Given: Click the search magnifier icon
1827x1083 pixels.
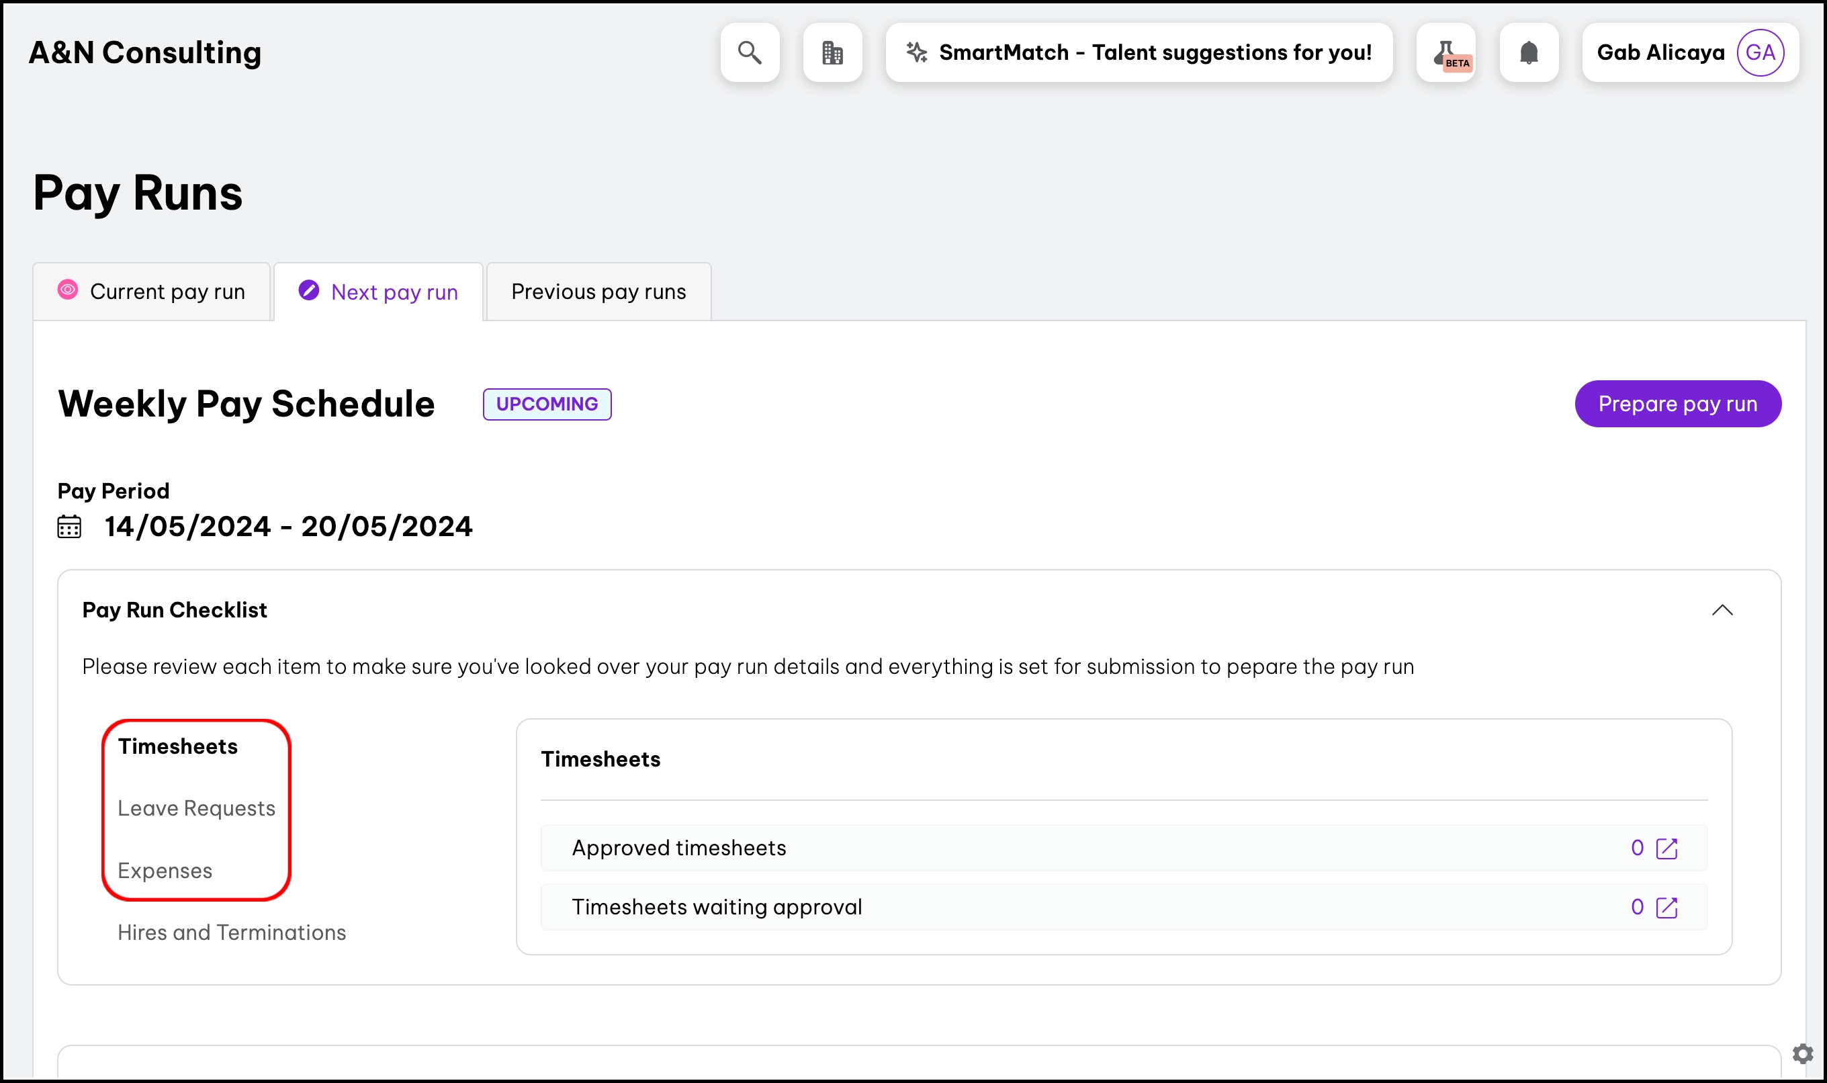Looking at the screenshot, I should [750, 52].
